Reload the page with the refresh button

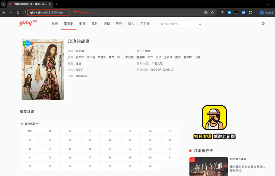coord(18,12)
